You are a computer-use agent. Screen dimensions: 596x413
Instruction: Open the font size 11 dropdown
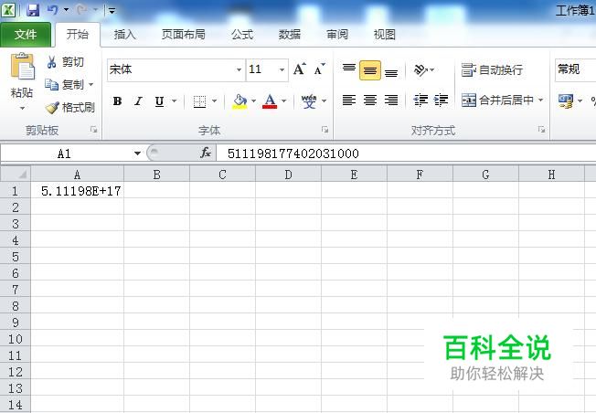(282, 70)
